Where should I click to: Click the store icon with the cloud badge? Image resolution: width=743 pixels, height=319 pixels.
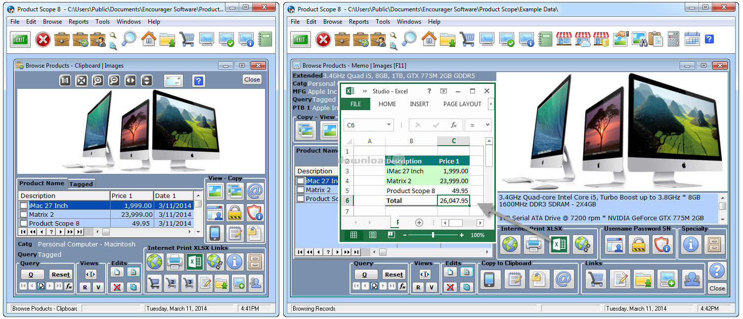tap(582, 39)
